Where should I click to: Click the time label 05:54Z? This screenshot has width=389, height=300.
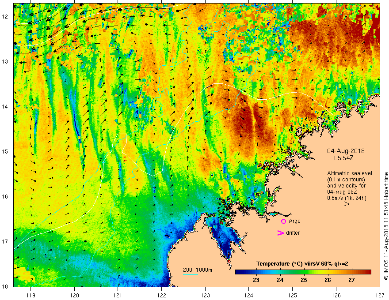pos(343,158)
